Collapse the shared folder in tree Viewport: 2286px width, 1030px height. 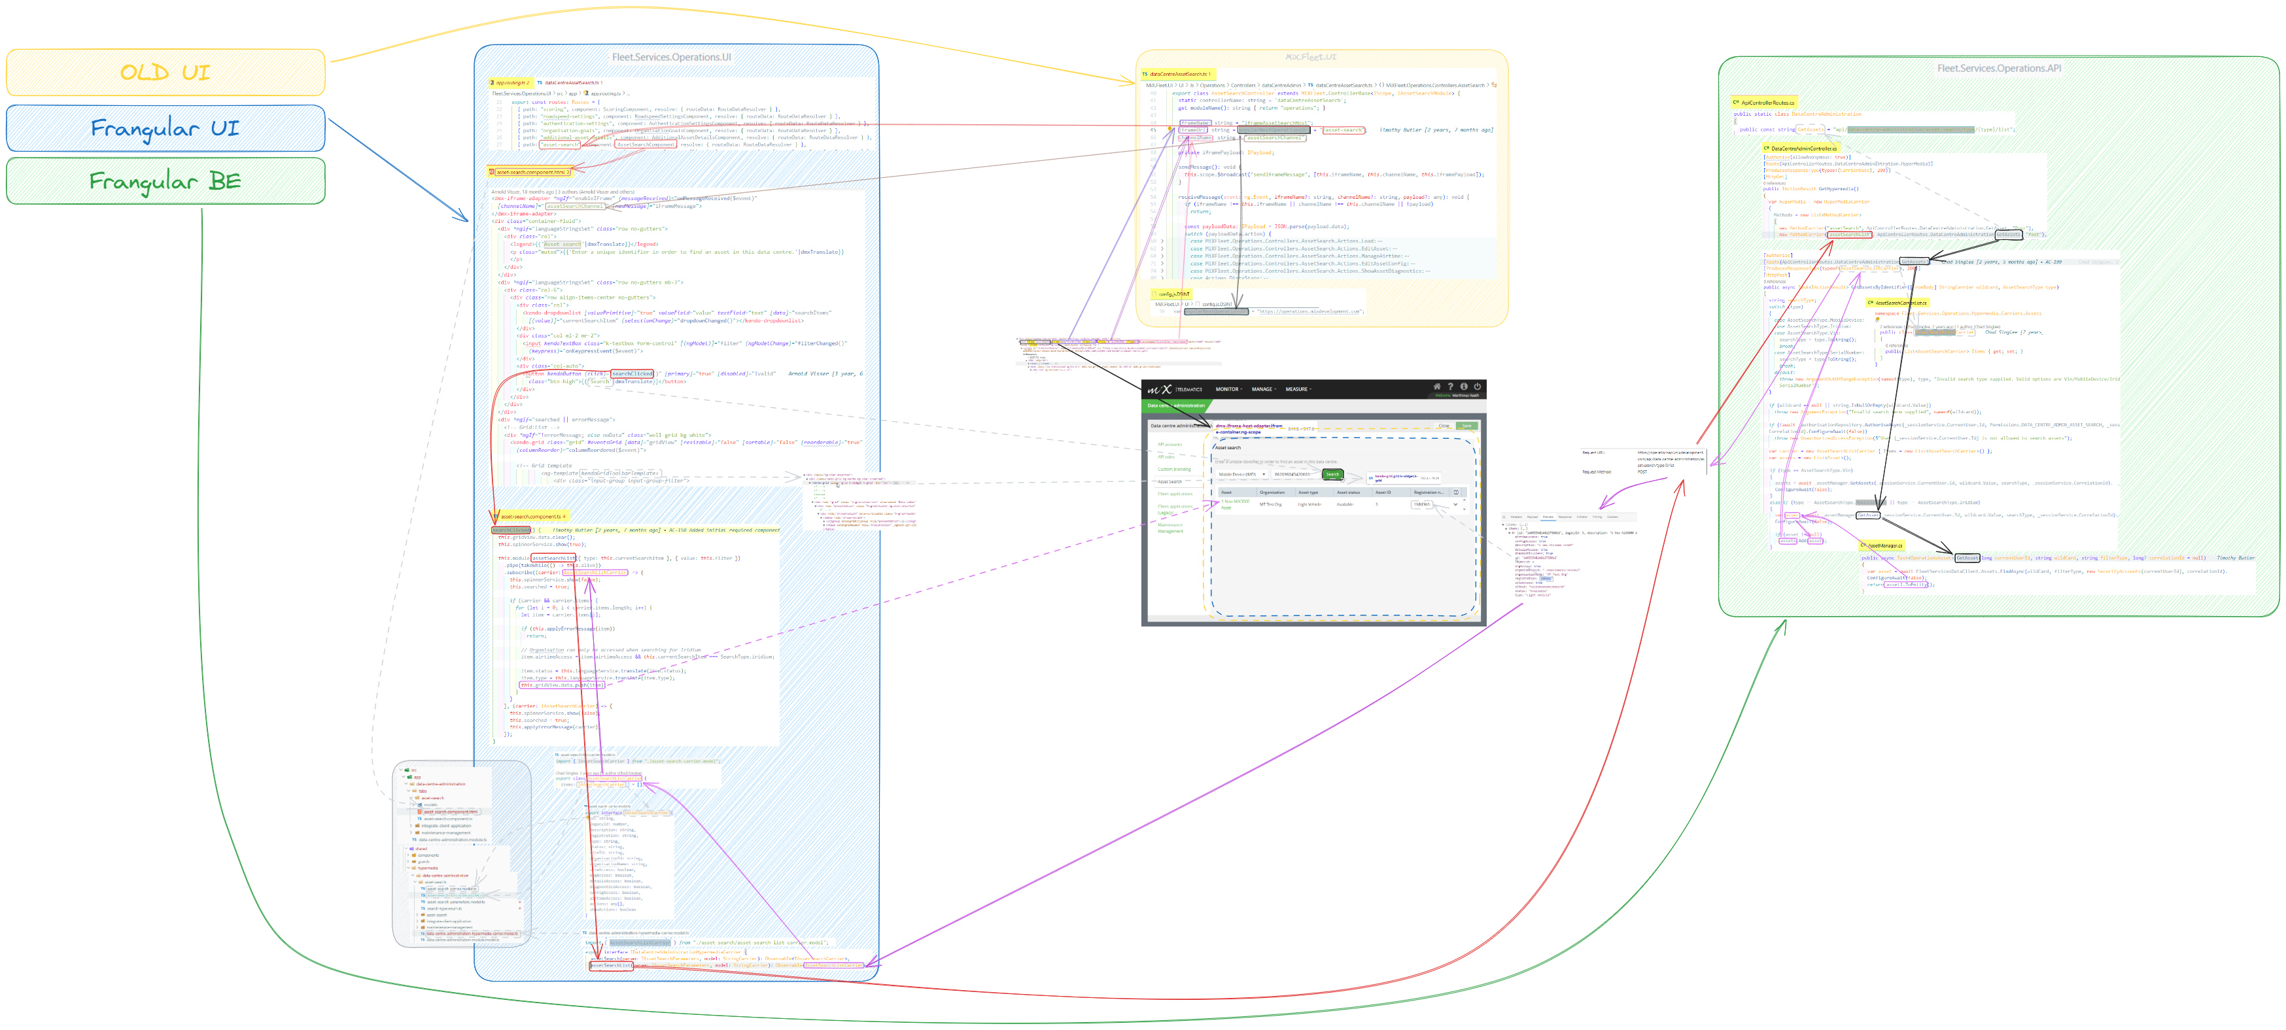tap(406, 849)
